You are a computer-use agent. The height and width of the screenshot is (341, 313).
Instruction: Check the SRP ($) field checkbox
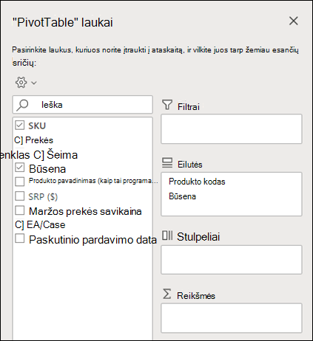[20, 196]
